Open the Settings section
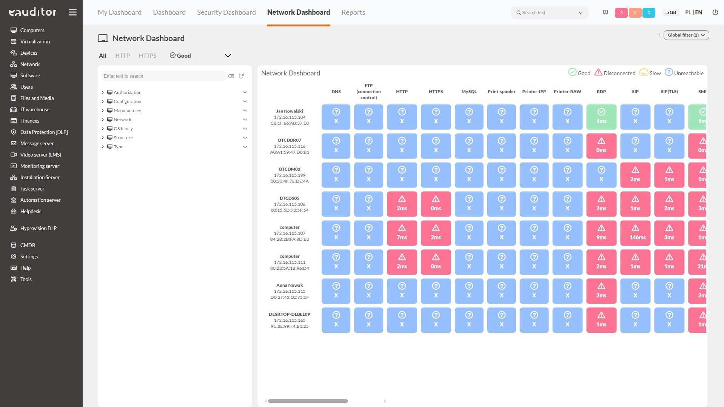 point(29,256)
